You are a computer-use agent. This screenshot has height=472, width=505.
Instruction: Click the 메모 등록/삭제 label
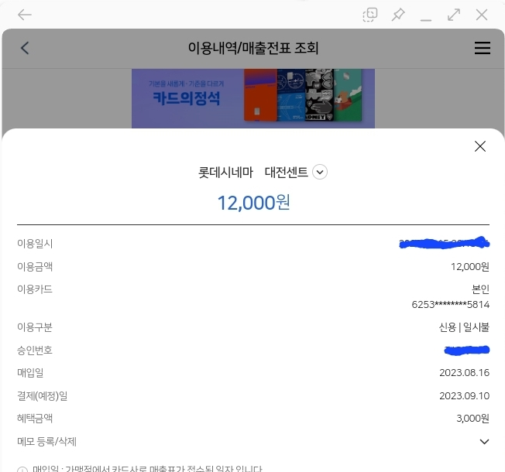[46, 442]
